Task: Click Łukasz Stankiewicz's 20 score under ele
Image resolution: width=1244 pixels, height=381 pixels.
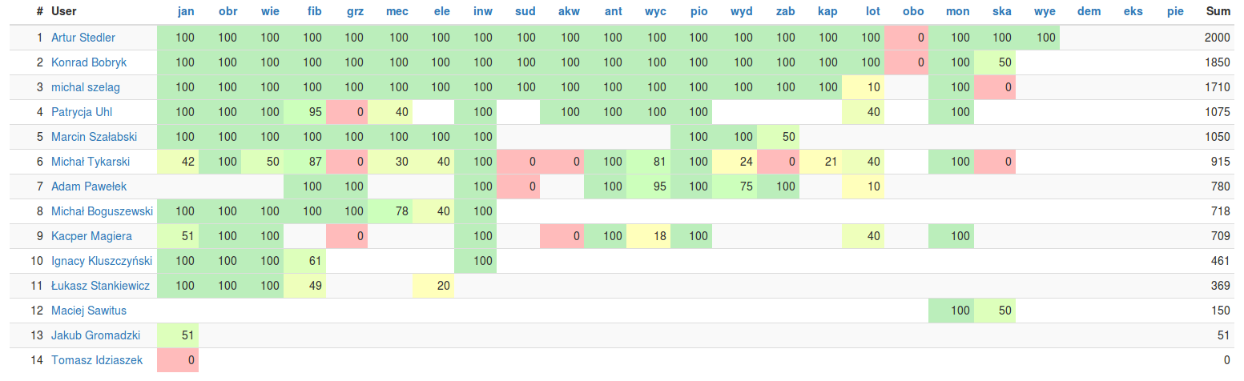Action: [x=434, y=286]
